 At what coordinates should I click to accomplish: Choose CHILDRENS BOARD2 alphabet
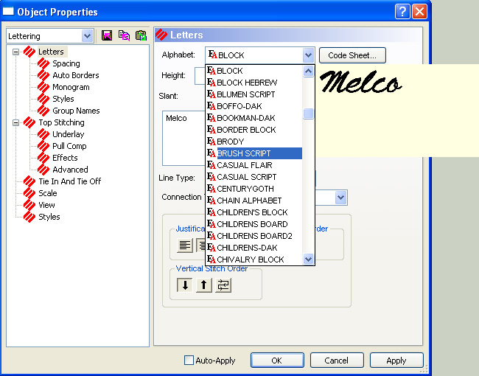[254, 236]
